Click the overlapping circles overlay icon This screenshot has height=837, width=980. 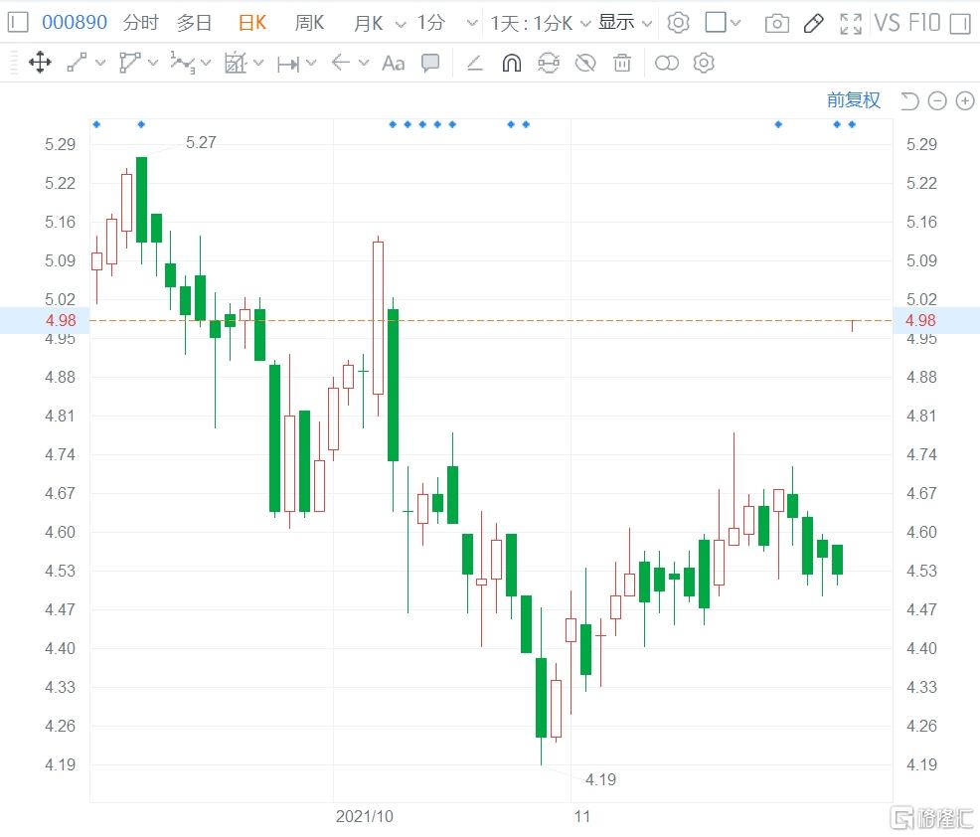coord(666,64)
